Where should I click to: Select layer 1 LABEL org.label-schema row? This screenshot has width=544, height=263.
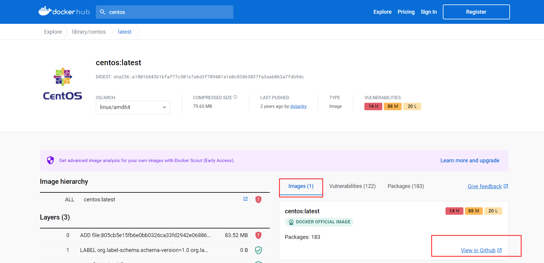(x=155, y=250)
